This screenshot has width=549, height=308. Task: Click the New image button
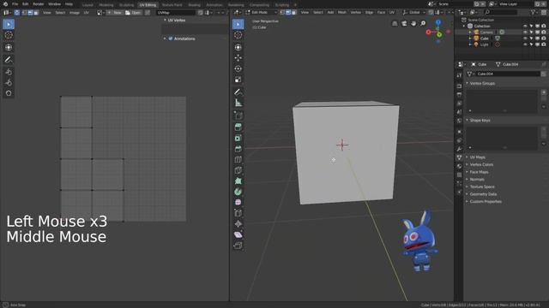[x=114, y=13]
